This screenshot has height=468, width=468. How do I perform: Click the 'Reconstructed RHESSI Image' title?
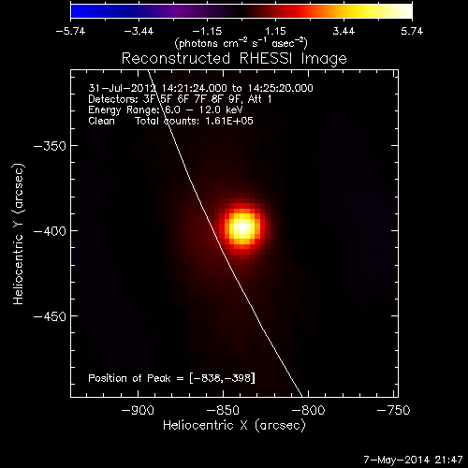pos(234,59)
